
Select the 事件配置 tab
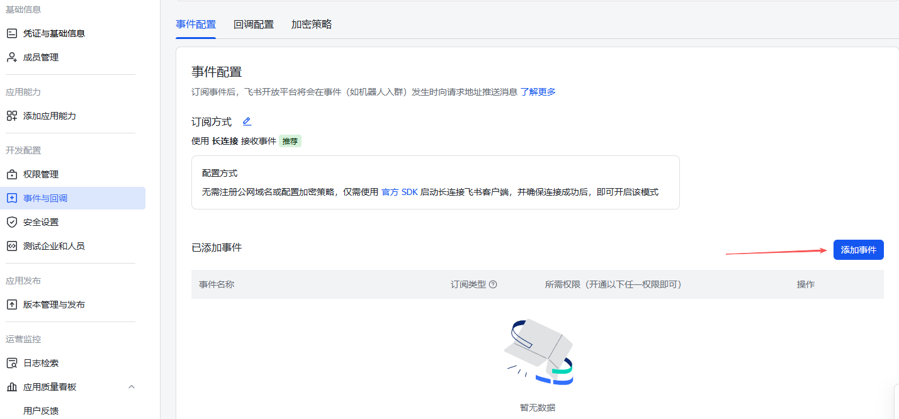click(196, 25)
